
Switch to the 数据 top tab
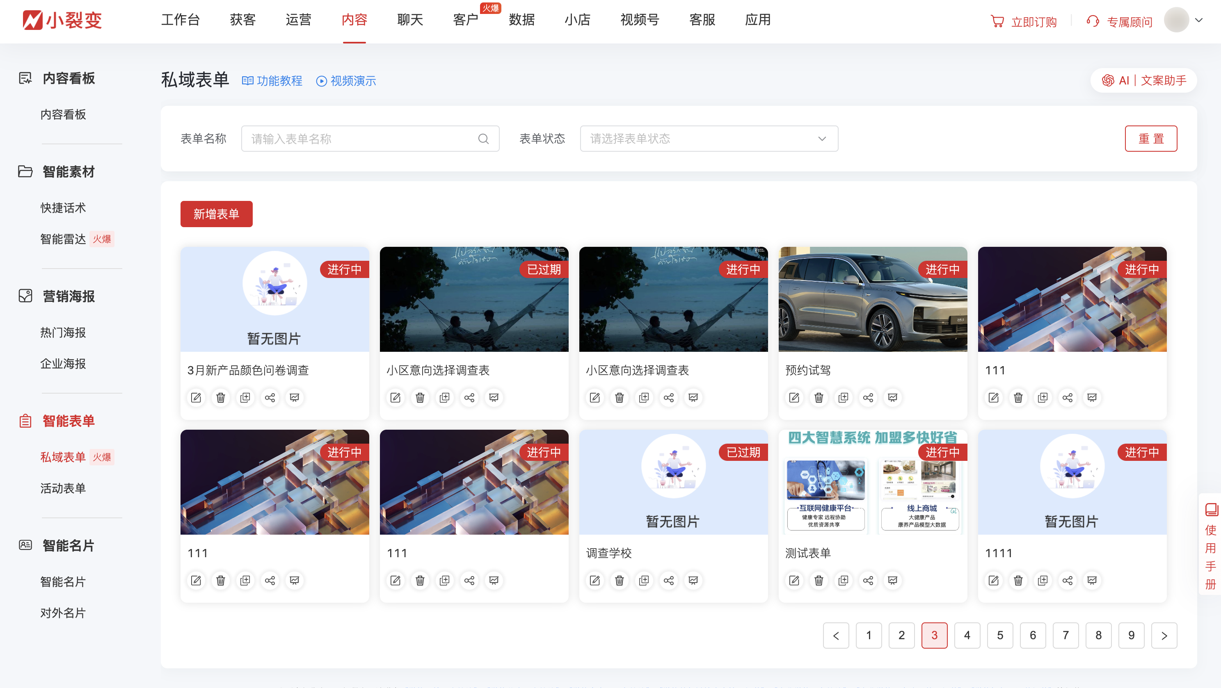pyautogui.click(x=521, y=20)
